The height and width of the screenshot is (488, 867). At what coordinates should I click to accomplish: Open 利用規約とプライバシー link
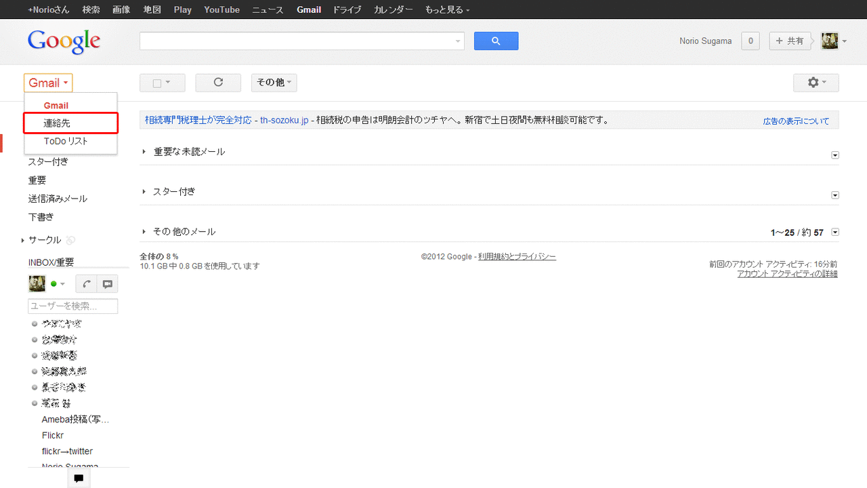[x=517, y=257]
